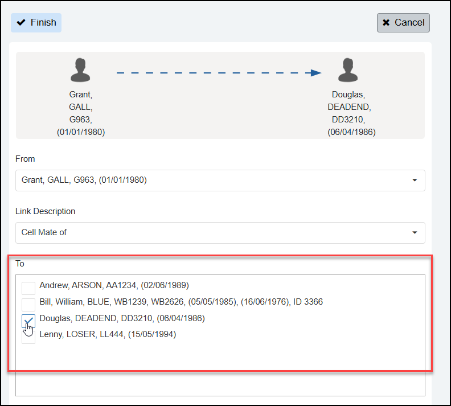Open the From person dropdown

(x=220, y=180)
